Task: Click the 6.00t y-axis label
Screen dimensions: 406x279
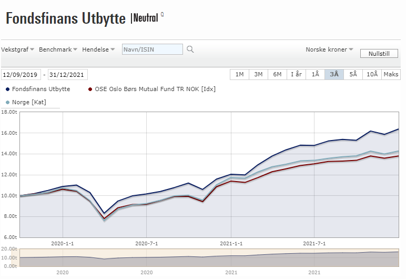Action: [x=11, y=237]
